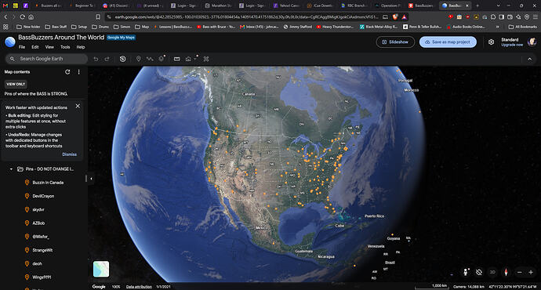The height and width of the screenshot is (290, 541).
Task: Click the rightmost grid icon in Earth toolbar
Action: pos(206,59)
